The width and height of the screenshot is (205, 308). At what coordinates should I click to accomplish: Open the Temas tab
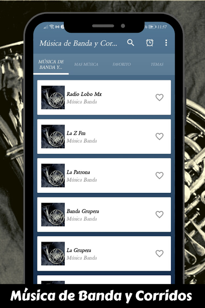157,64
